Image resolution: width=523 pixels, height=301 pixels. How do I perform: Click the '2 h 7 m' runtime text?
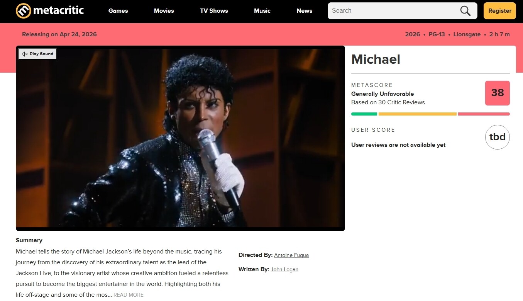[x=499, y=34]
